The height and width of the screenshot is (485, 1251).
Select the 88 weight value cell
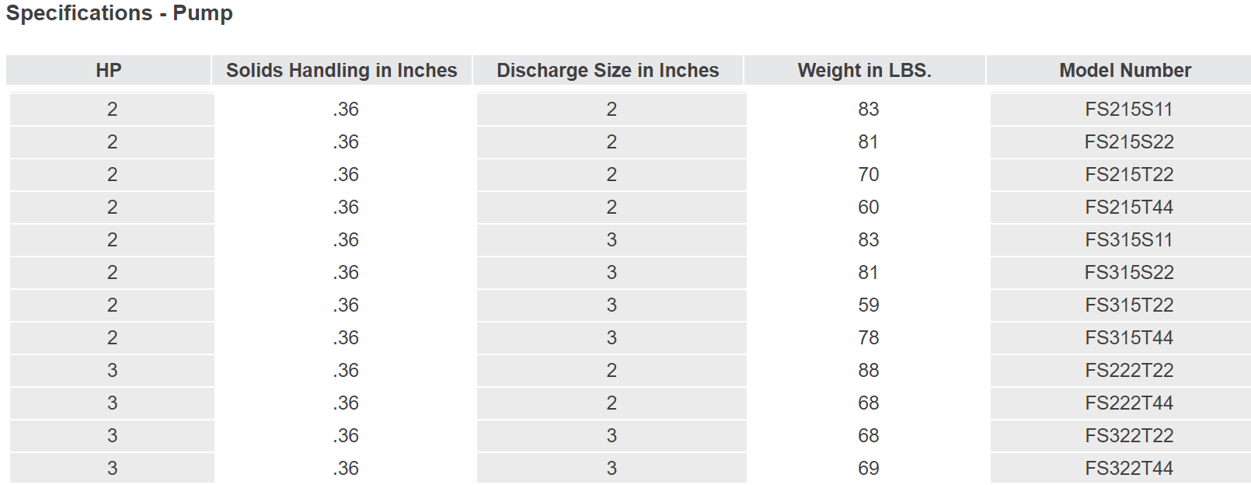point(869,371)
